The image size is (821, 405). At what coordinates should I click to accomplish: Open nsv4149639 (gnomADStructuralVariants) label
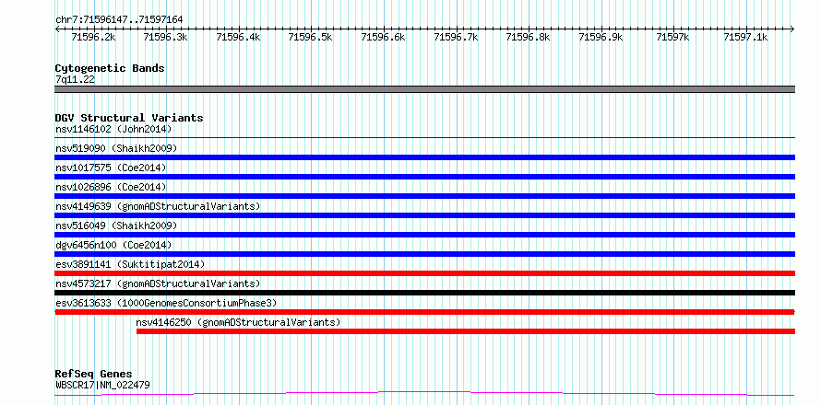pyautogui.click(x=158, y=206)
